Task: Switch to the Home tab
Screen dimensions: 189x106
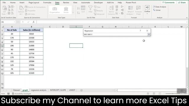Action: click(13, 3)
